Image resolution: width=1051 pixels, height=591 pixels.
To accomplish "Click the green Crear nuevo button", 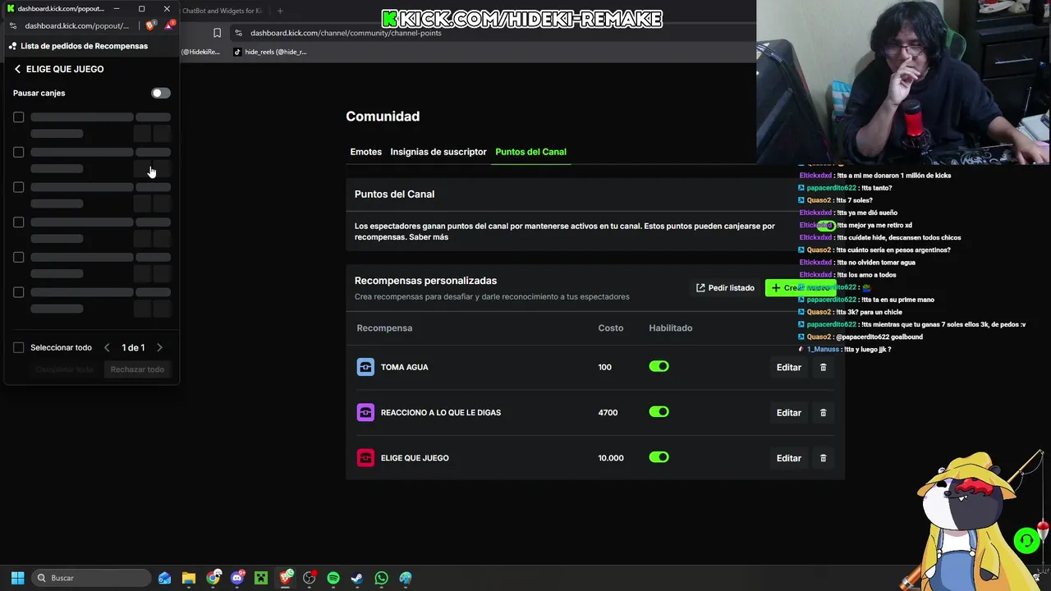I will pyautogui.click(x=800, y=288).
